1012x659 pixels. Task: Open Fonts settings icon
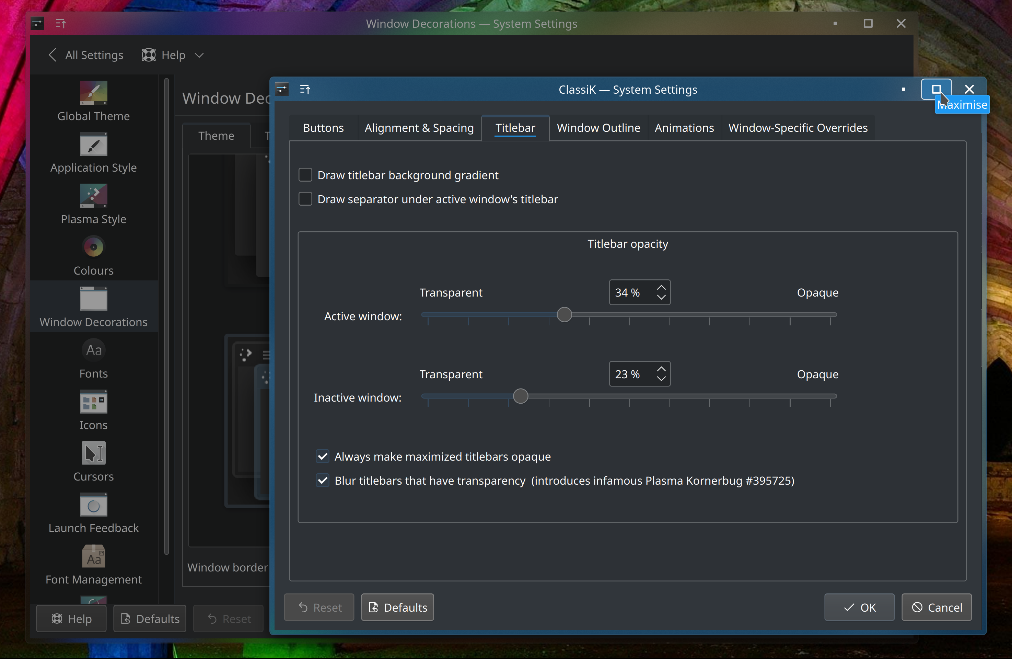(x=94, y=350)
